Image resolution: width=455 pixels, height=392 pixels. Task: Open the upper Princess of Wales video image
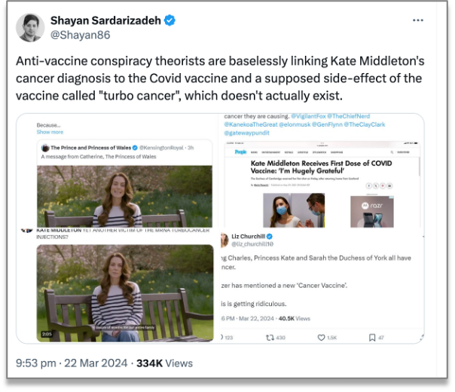point(124,196)
